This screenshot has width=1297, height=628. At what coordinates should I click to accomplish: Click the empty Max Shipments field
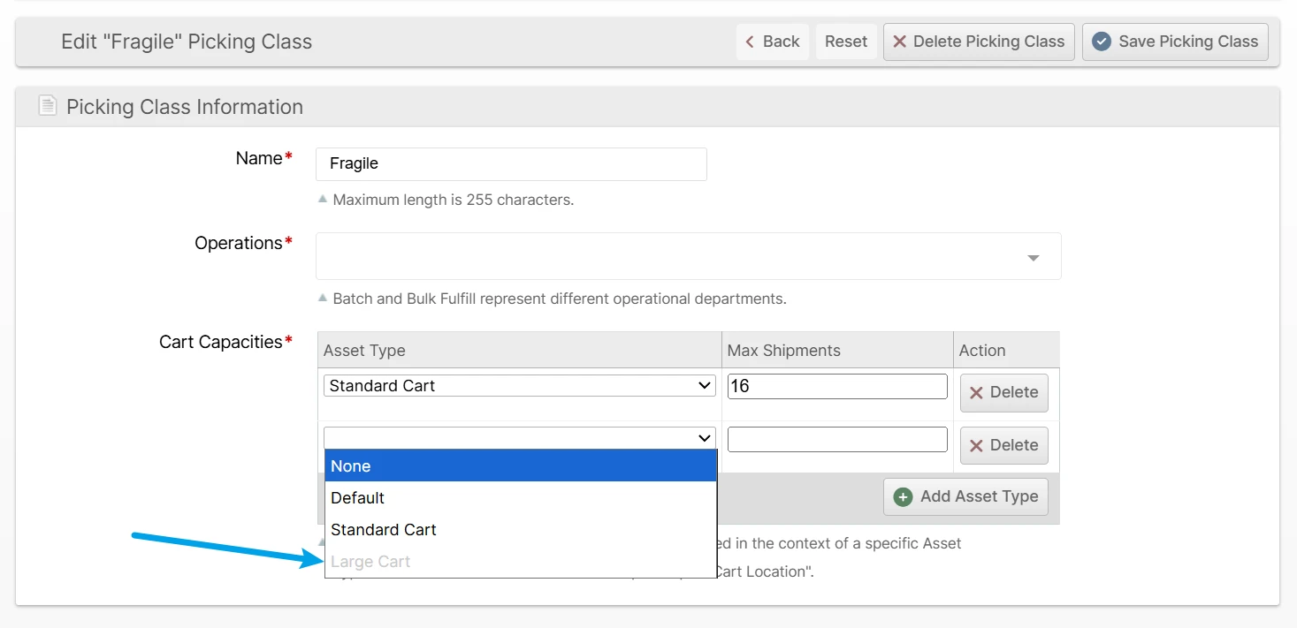[x=837, y=439]
